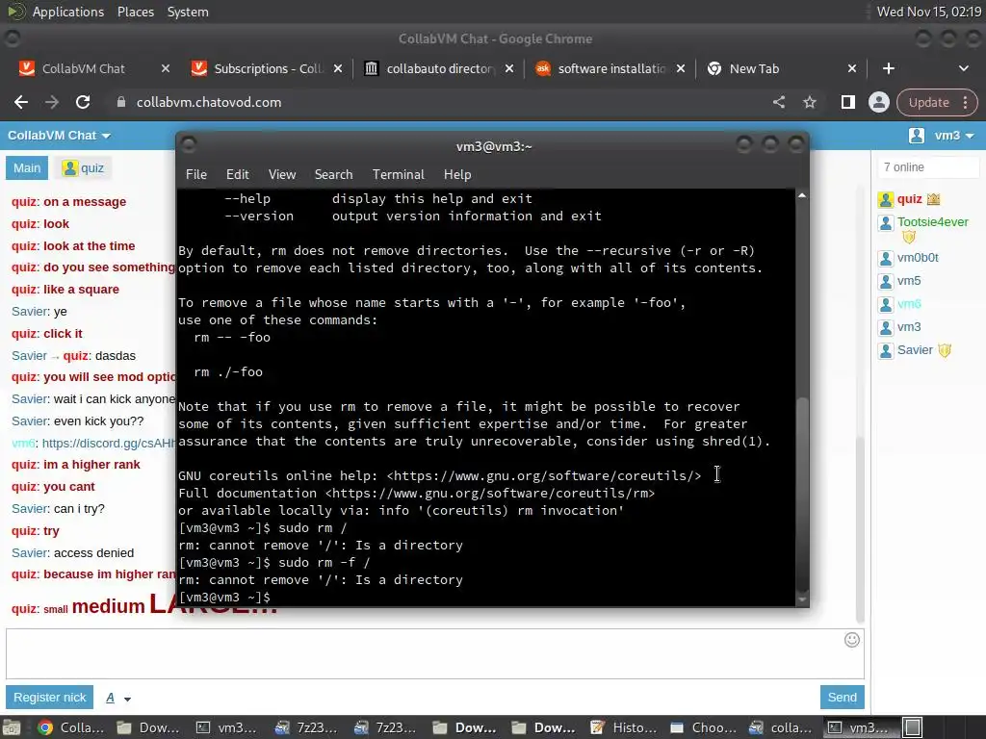Image resolution: width=986 pixels, height=739 pixels.
Task: Switch to the software installation tab
Action: [611, 68]
